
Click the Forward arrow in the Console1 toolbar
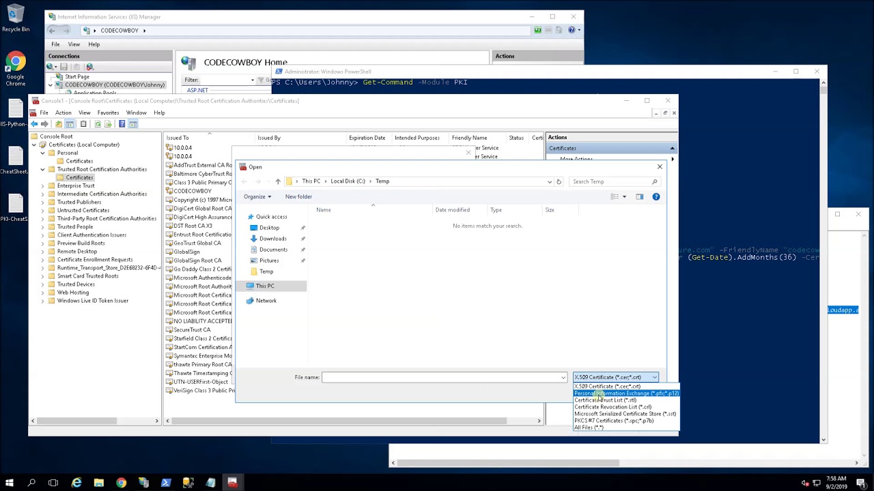[x=45, y=124]
